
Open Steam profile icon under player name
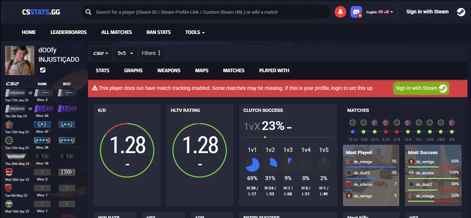click(43, 70)
